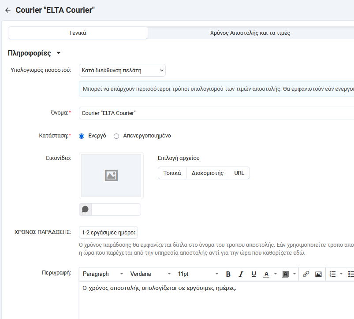Click the URL file source button

[x=239, y=173]
